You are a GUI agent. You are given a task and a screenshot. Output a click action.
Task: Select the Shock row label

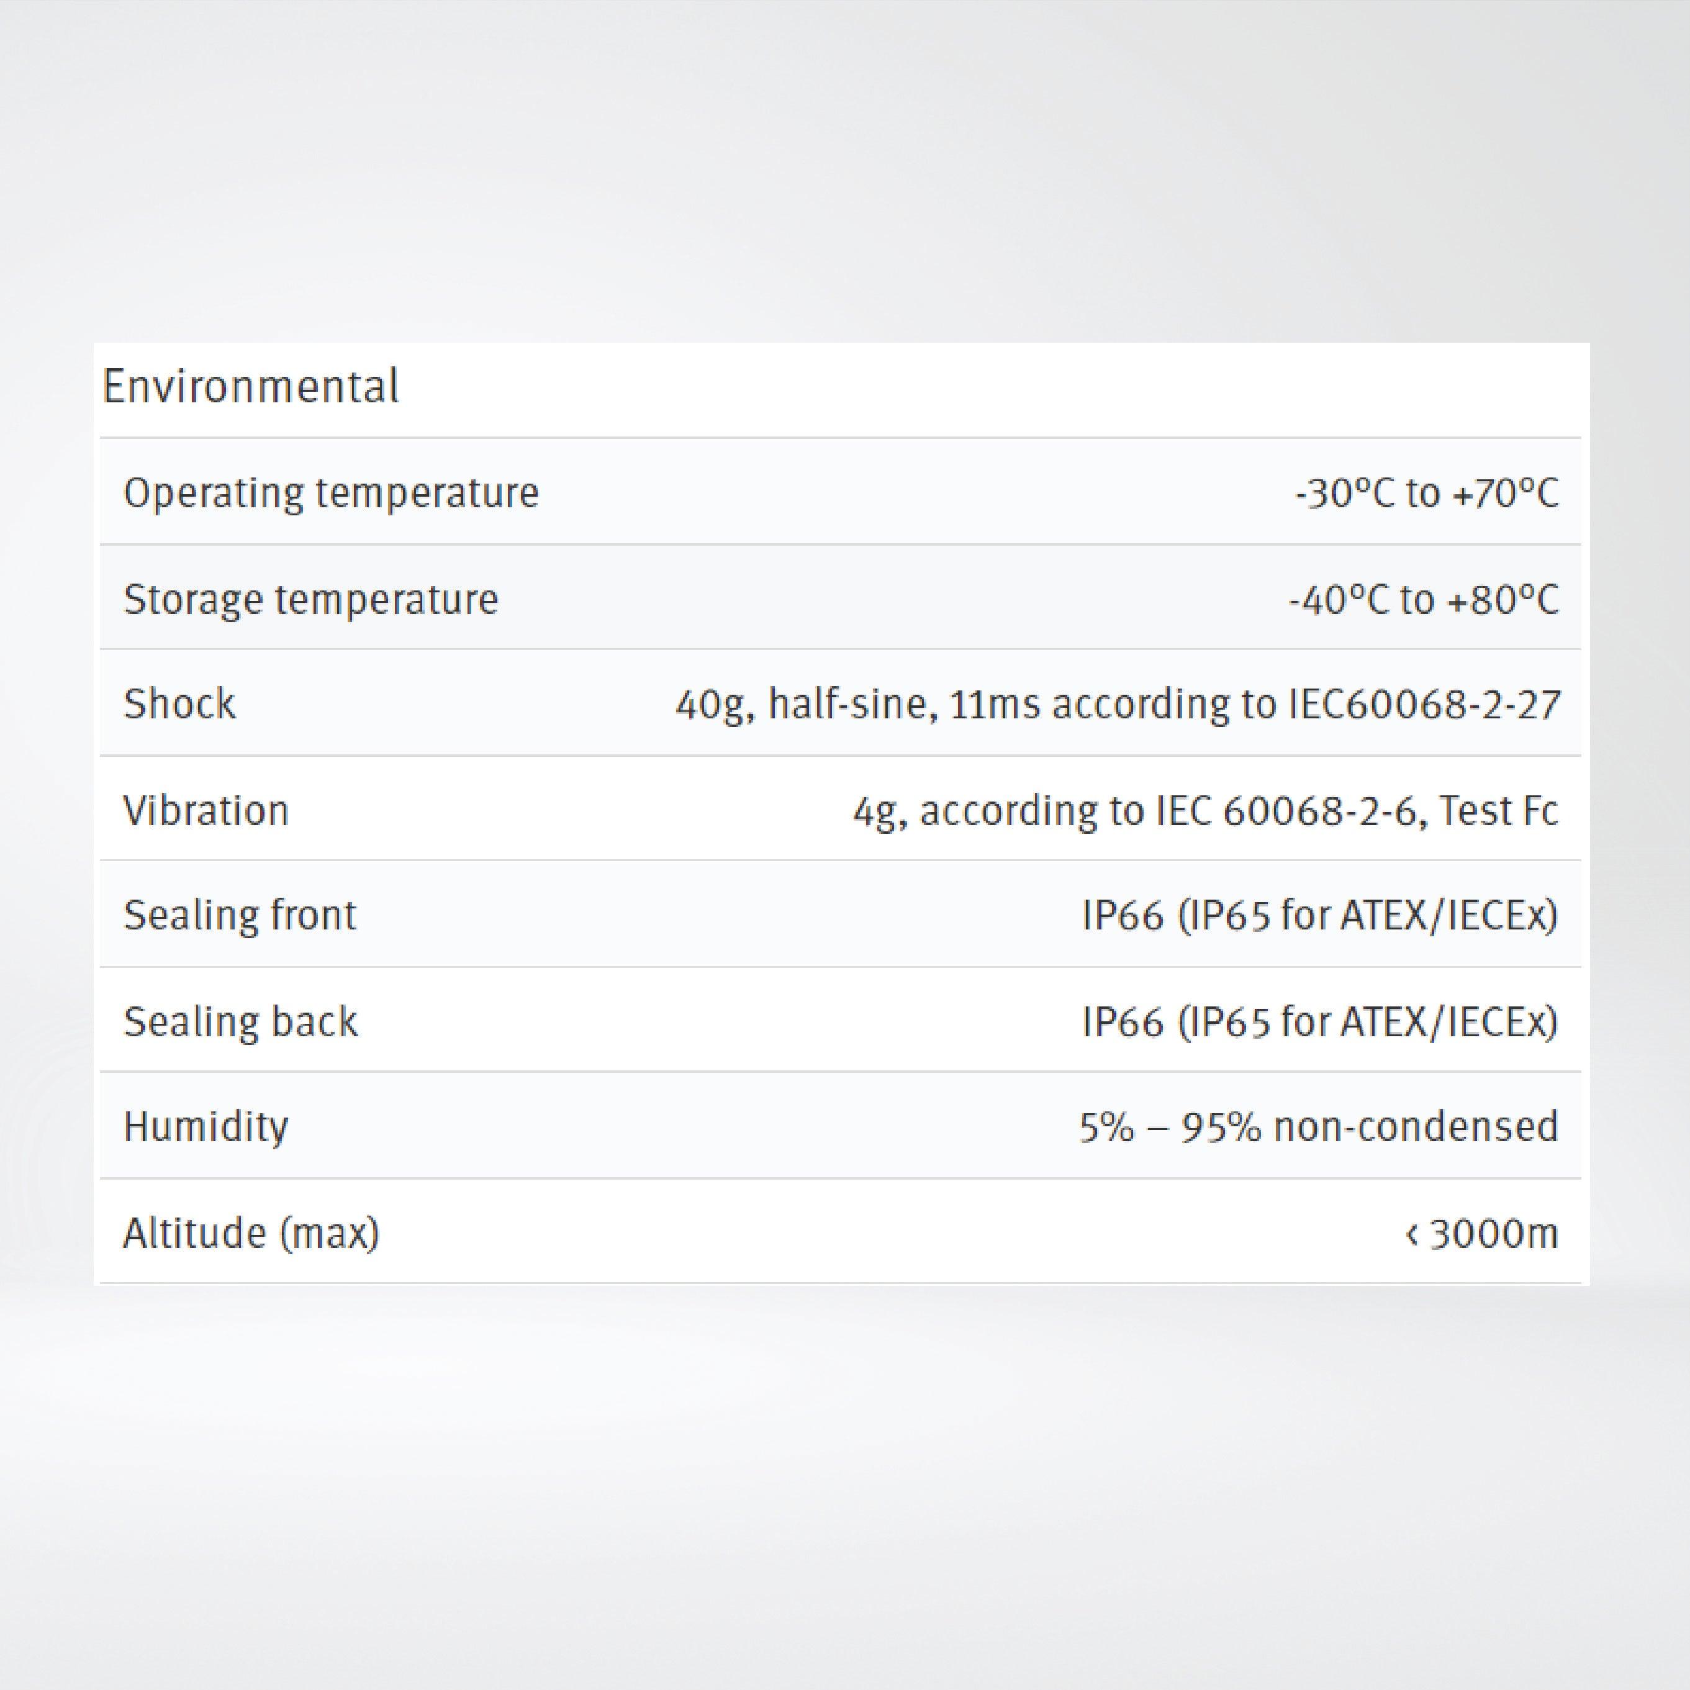tap(179, 704)
